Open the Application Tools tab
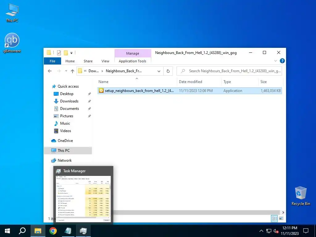The height and width of the screenshot is (237, 316). 132,61
